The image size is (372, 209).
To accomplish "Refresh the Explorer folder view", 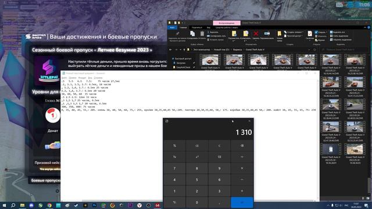I will (x=315, y=49).
